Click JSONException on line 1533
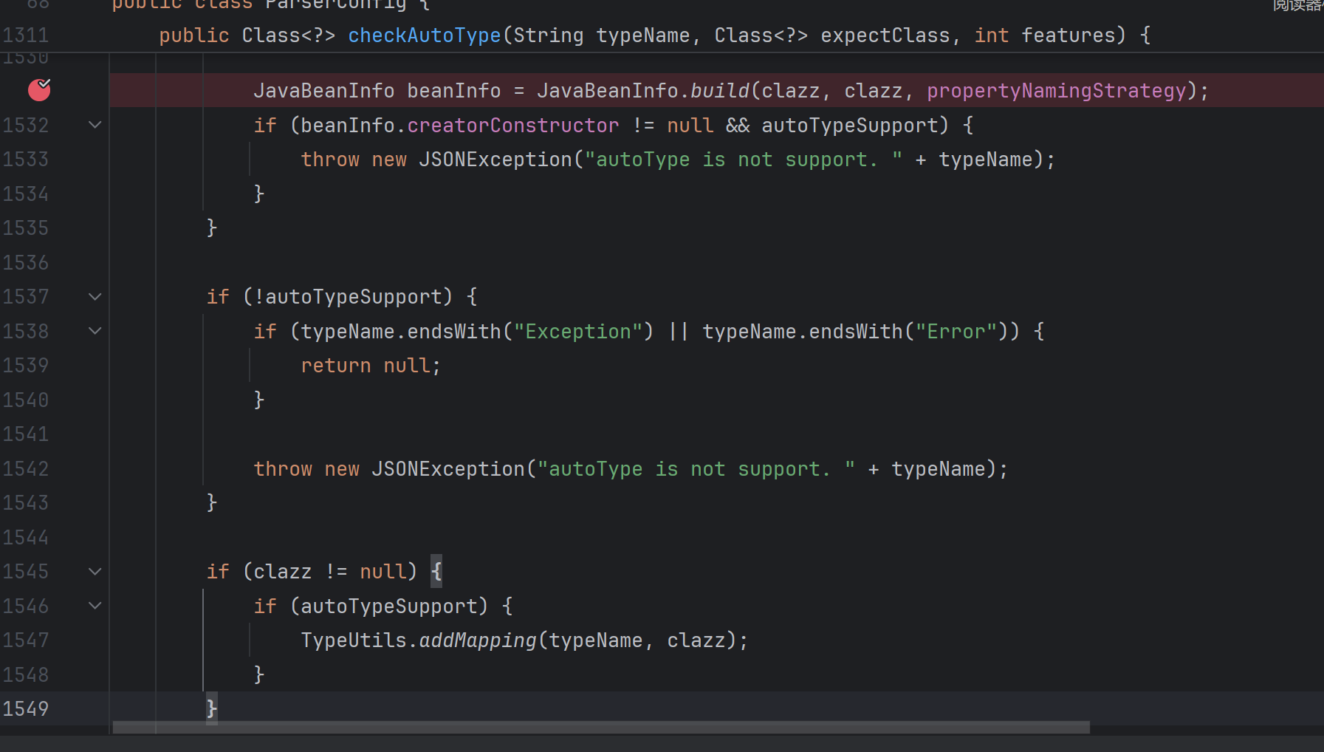 pyautogui.click(x=495, y=160)
